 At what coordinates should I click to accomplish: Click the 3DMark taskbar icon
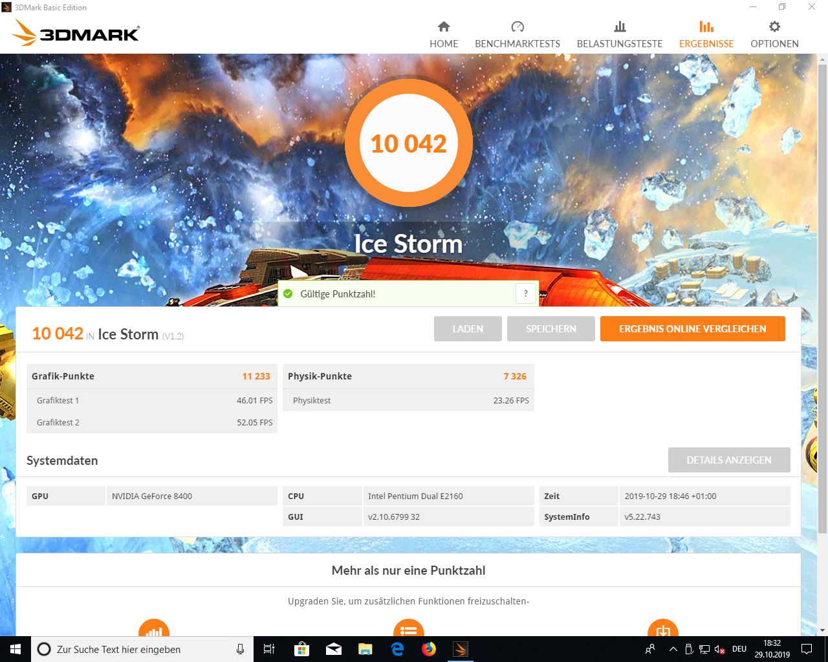pyautogui.click(x=461, y=649)
